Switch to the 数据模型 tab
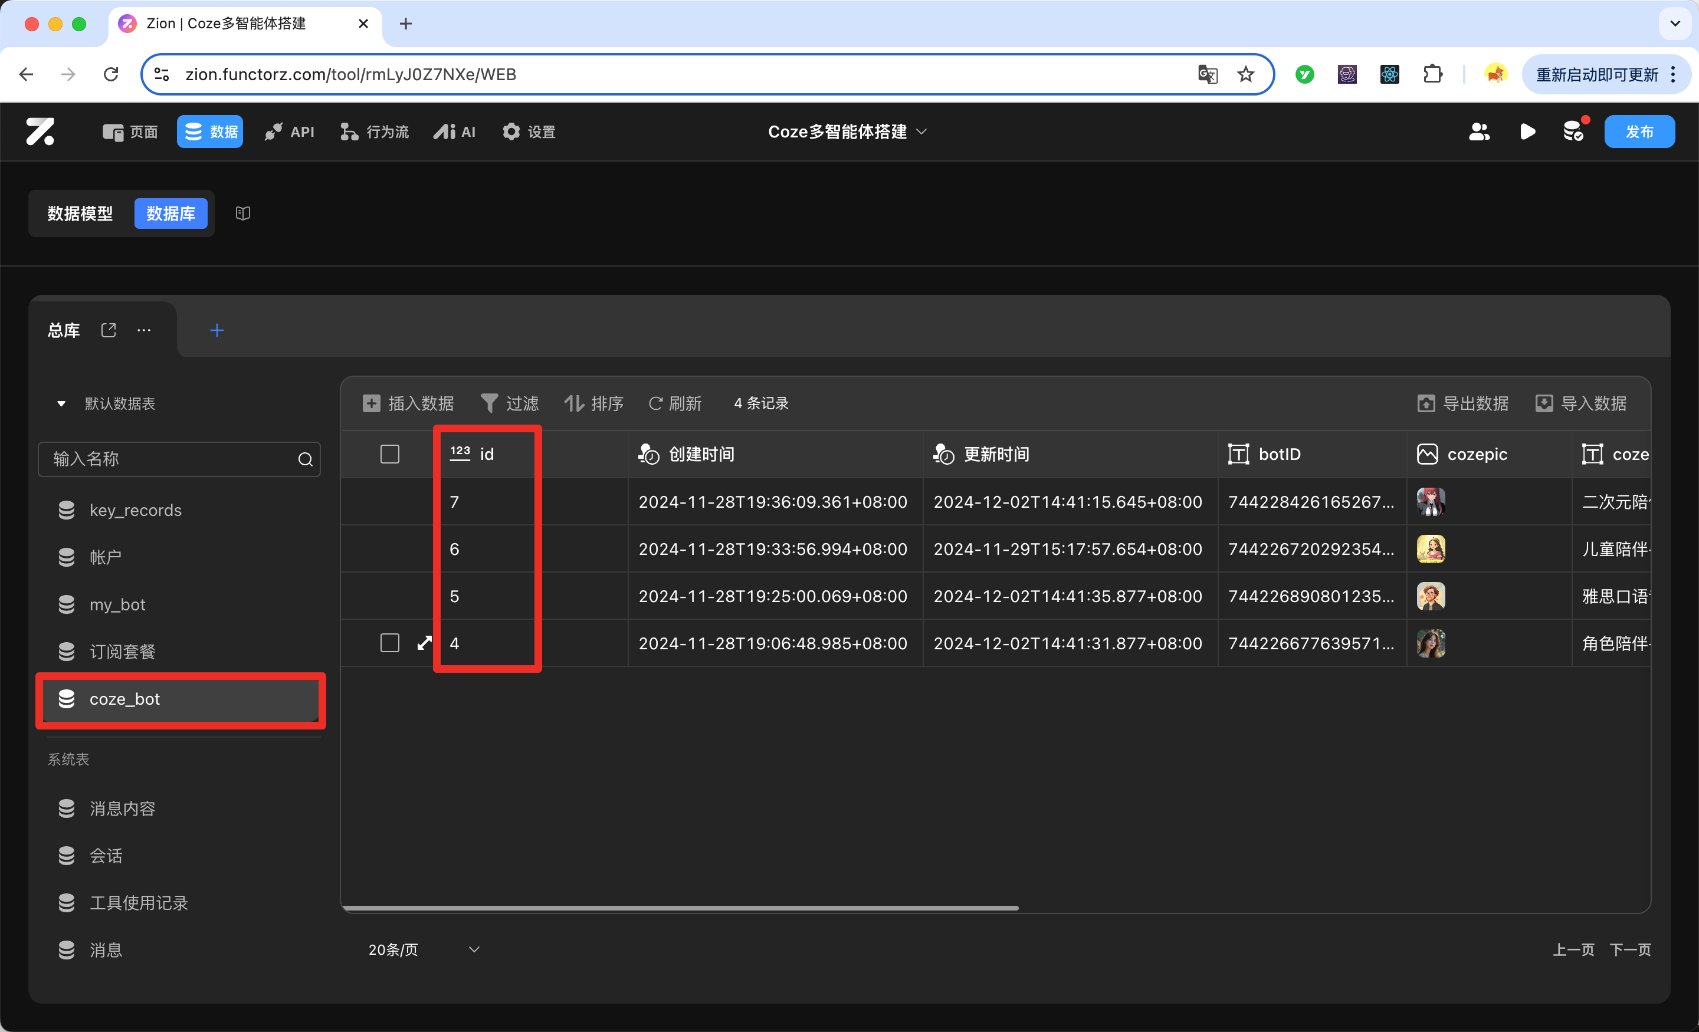 80,213
